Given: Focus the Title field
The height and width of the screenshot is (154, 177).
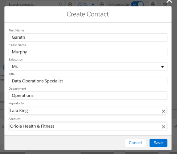Looking at the screenshot, I should pyautogui.click(x=88, y=81).
